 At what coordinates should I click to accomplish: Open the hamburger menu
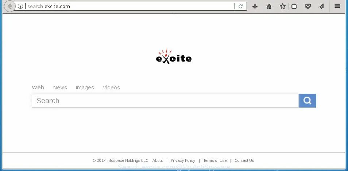click(337, 6)
